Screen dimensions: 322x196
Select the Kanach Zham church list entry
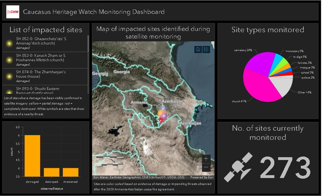44,60
